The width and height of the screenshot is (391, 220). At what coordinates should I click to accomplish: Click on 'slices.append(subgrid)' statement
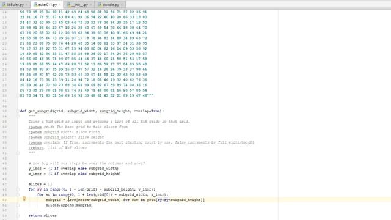click(x=69, y=205)
